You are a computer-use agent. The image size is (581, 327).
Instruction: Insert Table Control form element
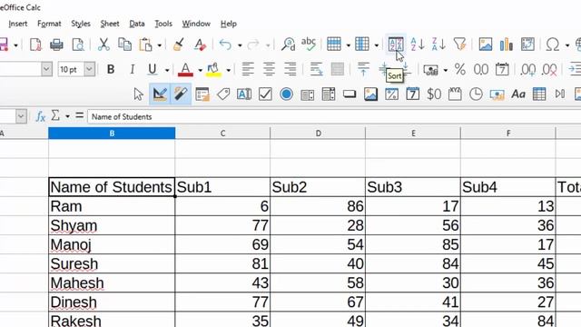[x=539, y=94]
